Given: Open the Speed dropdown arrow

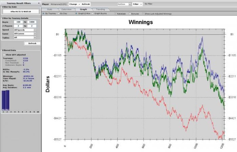Looking at the screenshot, I should point(35,30).
